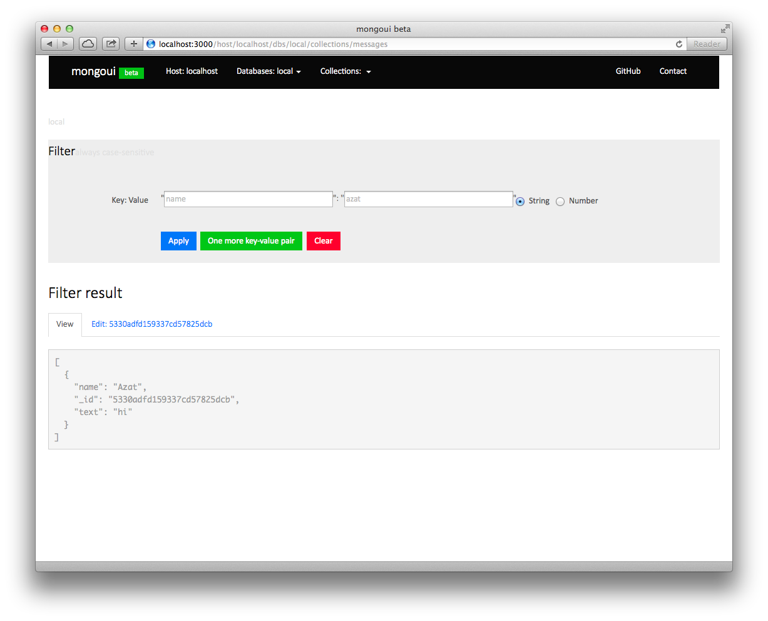Viewport: 768px width, 621px height.
Task: Open the GitHub link in navbar
Action: pyautogui.click(x=628, y=71)
